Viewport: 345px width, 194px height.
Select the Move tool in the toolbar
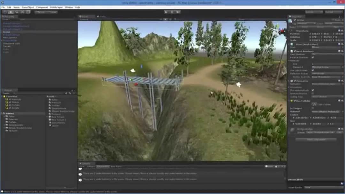11,12
